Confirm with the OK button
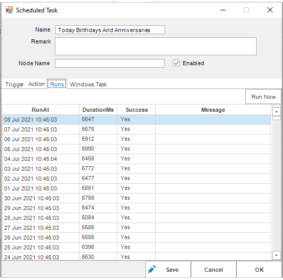Viewport: 283px width, 280px height. (259, 270)
